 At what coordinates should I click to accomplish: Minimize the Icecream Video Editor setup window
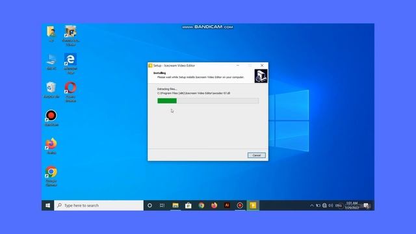[238, 65]
